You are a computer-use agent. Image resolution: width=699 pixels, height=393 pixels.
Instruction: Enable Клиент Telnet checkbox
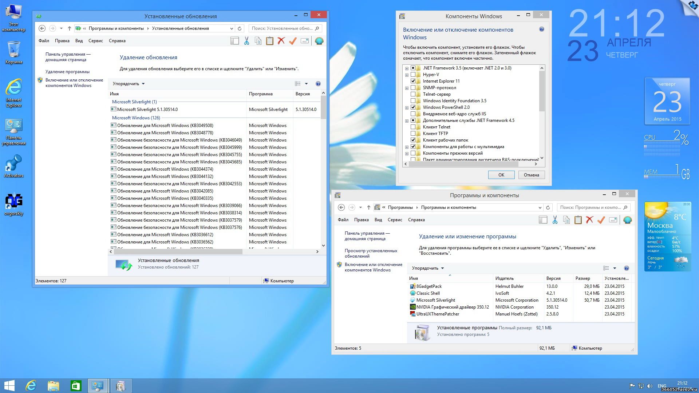pyautogui.click(x=413, y=127)
